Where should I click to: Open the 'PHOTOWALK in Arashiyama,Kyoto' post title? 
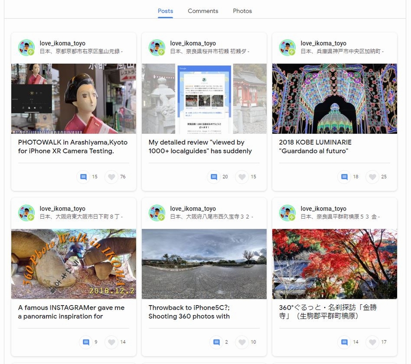(73, 147)
